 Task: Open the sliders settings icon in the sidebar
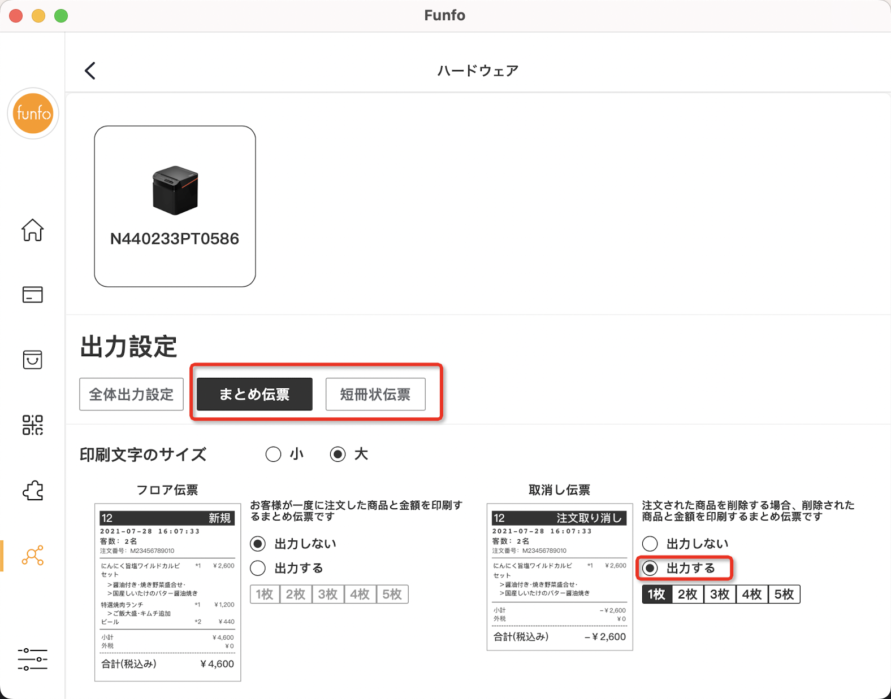(32, 659)
